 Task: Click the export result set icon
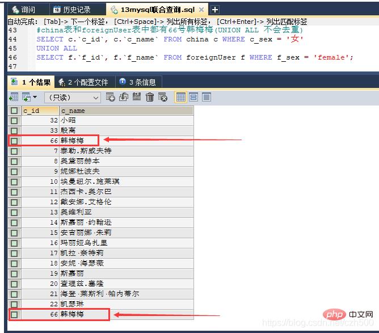[x=14, y=97]
